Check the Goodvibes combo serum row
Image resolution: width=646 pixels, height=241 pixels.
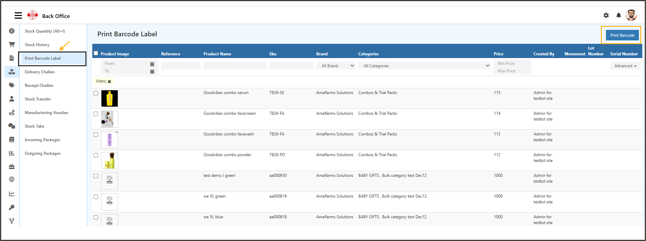96,93
